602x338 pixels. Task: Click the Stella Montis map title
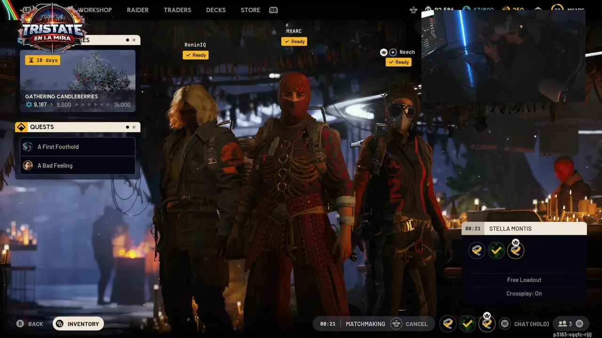click(510, 229)
